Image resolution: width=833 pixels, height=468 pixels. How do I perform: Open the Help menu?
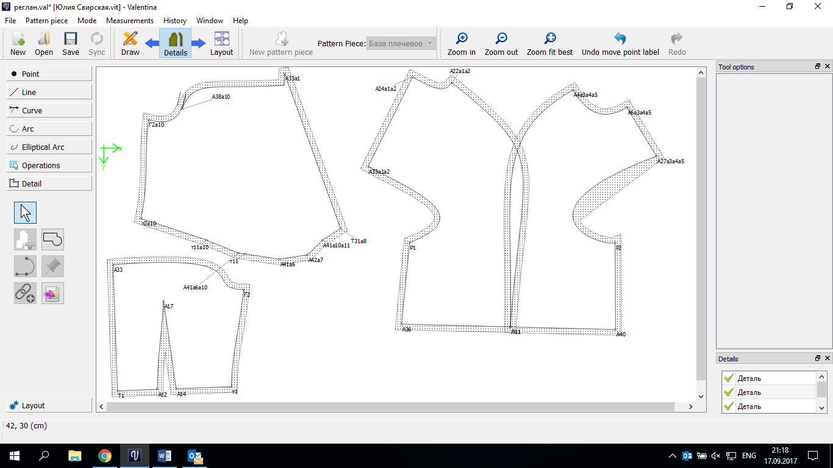240,20
